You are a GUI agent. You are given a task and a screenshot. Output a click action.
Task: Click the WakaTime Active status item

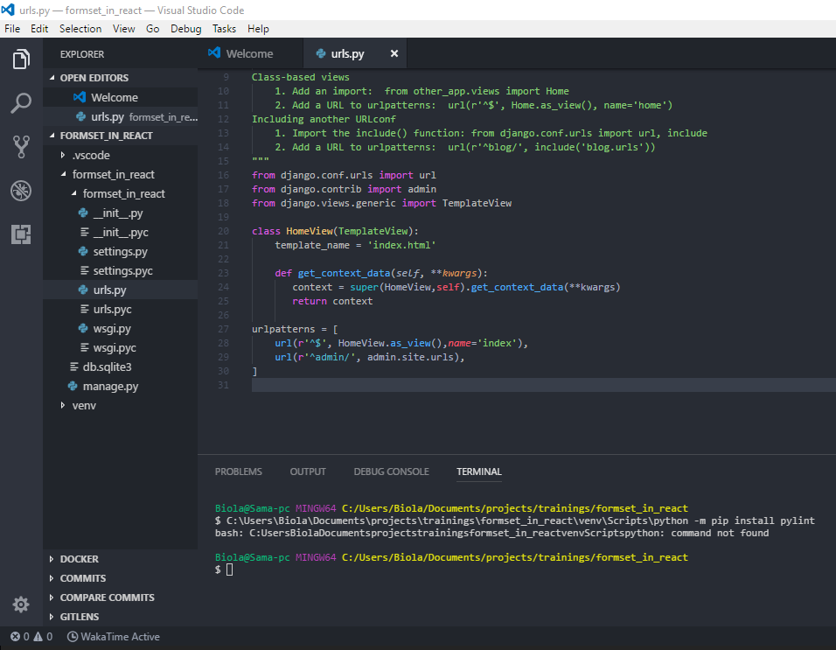[x=113, y=637]
